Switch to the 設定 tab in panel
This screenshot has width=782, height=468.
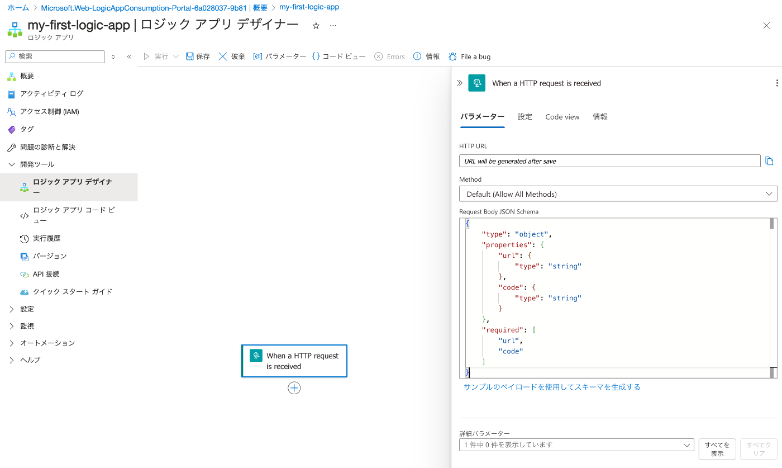coord(525,117)
